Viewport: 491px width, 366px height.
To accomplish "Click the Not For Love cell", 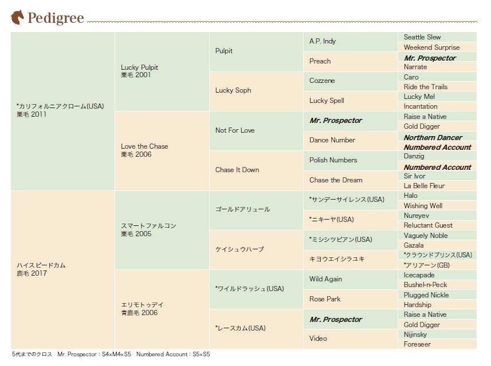I will pyautogui.click(x=256, y=131).
